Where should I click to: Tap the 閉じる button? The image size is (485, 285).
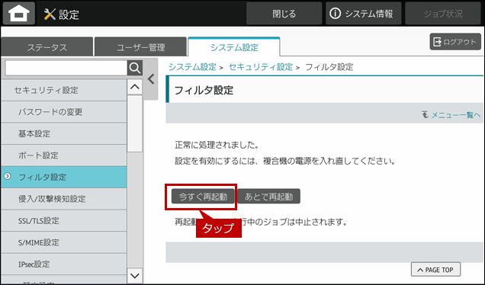284,14
